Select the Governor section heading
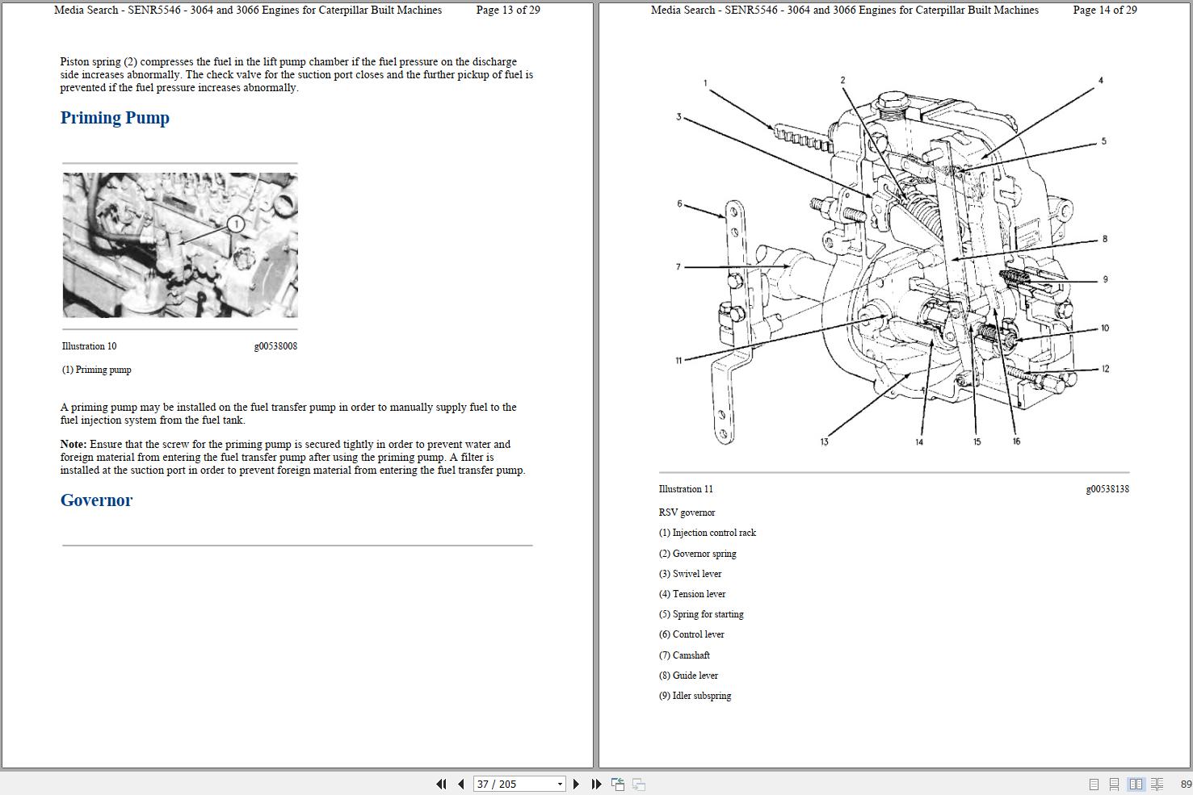This screenshot has width=1193, height=795. [96, 500]
